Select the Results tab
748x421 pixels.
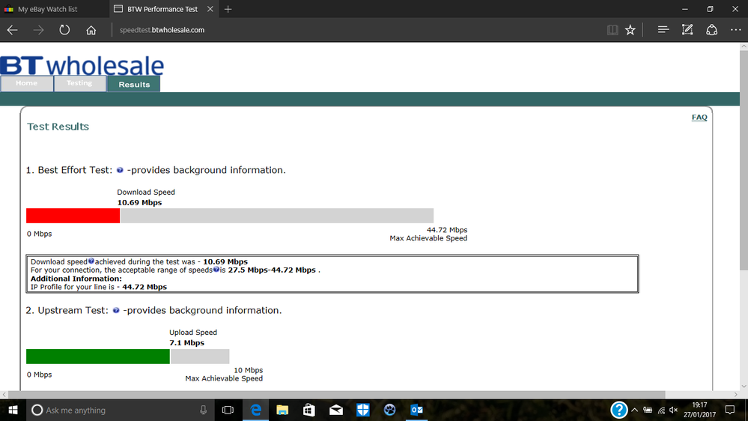coord(134,84)
